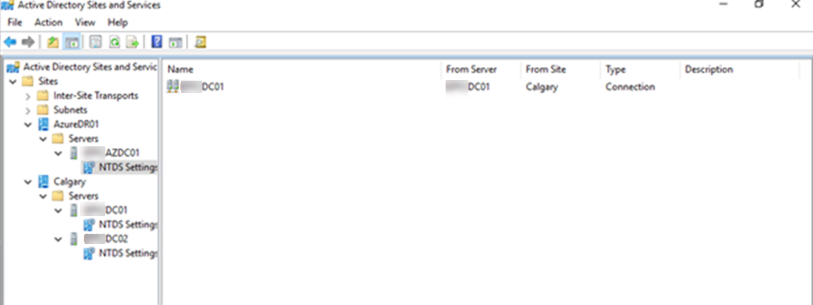The width and height of the screenshot is (813, 305).
Task: Collapse Servers under Calgary
Action: click(43, 196)
